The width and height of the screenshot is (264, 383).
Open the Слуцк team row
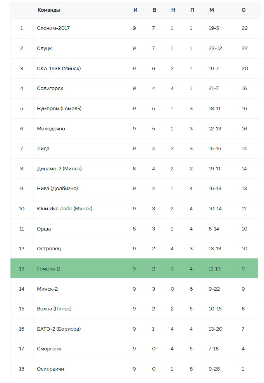click(135, 49)
